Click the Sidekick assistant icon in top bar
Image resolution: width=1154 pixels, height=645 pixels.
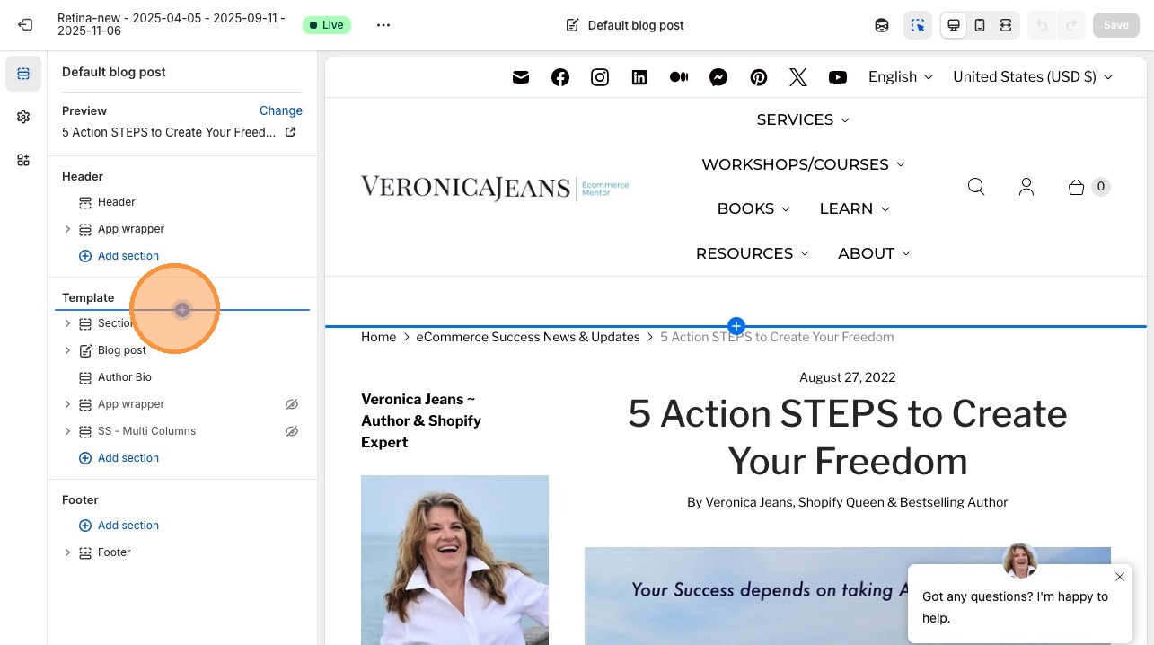click(882, 25)
